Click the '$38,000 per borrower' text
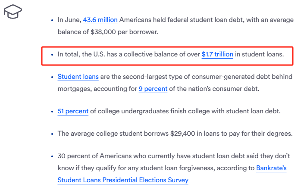The width and height of the screenshot is (304, 190). tap(124, 32)
